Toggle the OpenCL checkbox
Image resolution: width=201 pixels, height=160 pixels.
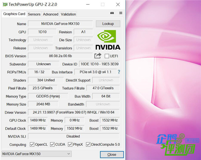pyautogui.click(x=32, y=144)
